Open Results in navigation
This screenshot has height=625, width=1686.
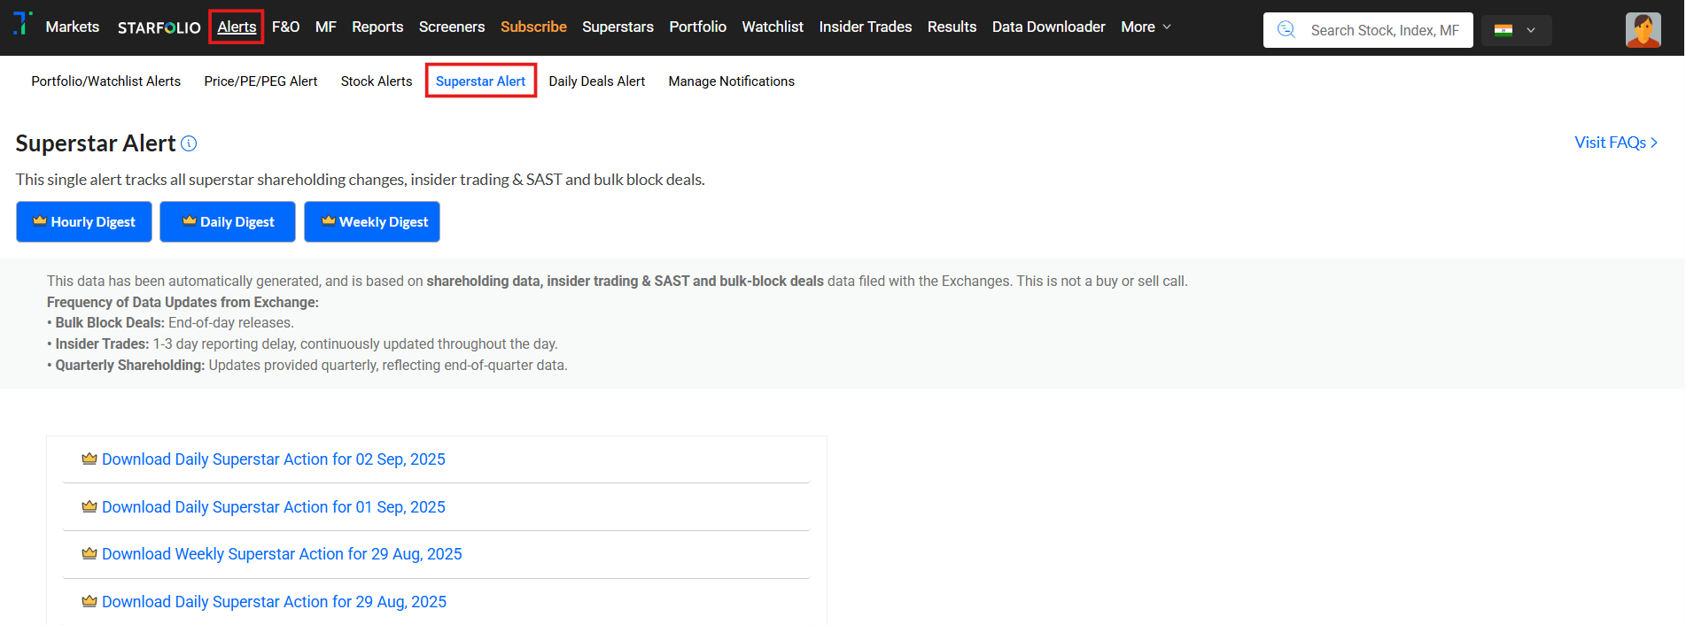(952, 27)
